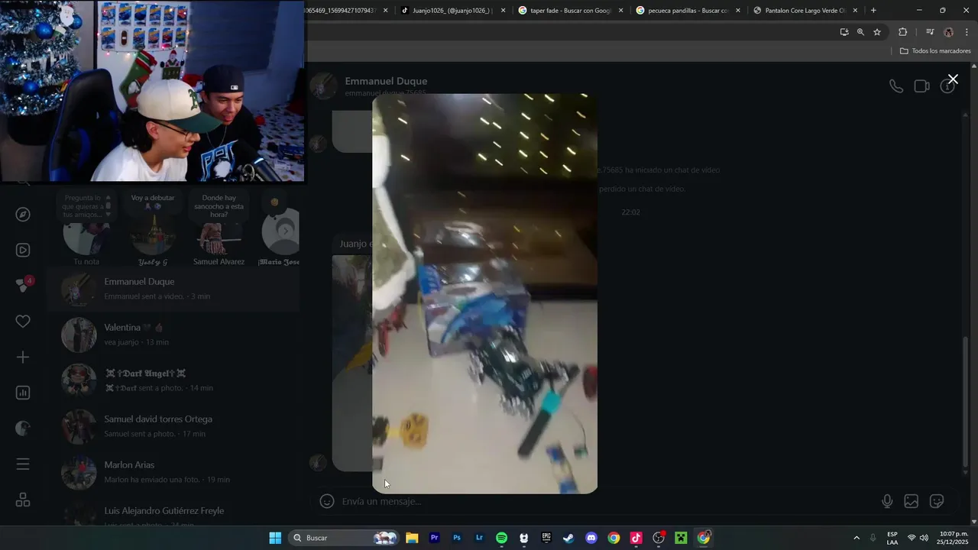Launch Lightroom from the taskbar
Viewport: 978px width, 550px height.
479,538
